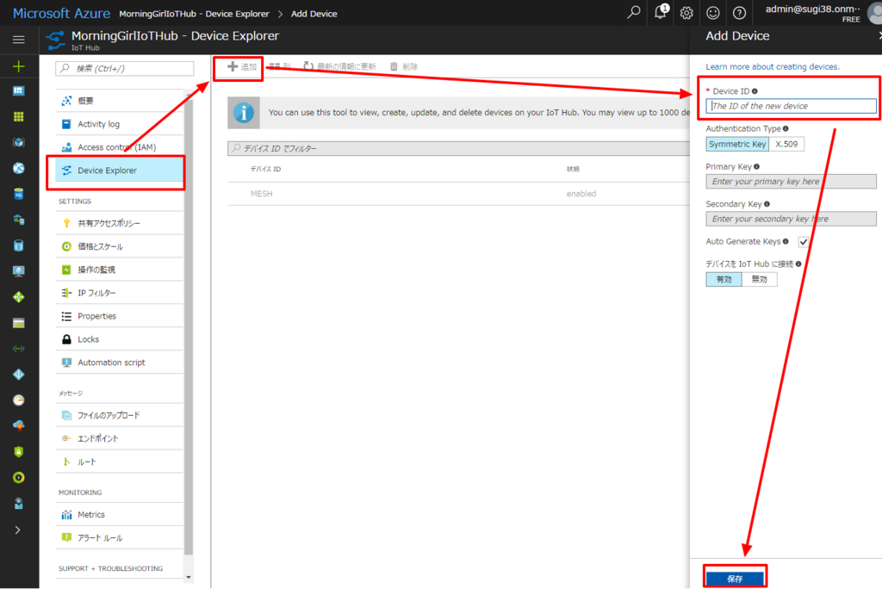The width and height of the screenshot is (882, 589).
Task: Open All resources grid icon in left rail
Action: tap(19, 116)
